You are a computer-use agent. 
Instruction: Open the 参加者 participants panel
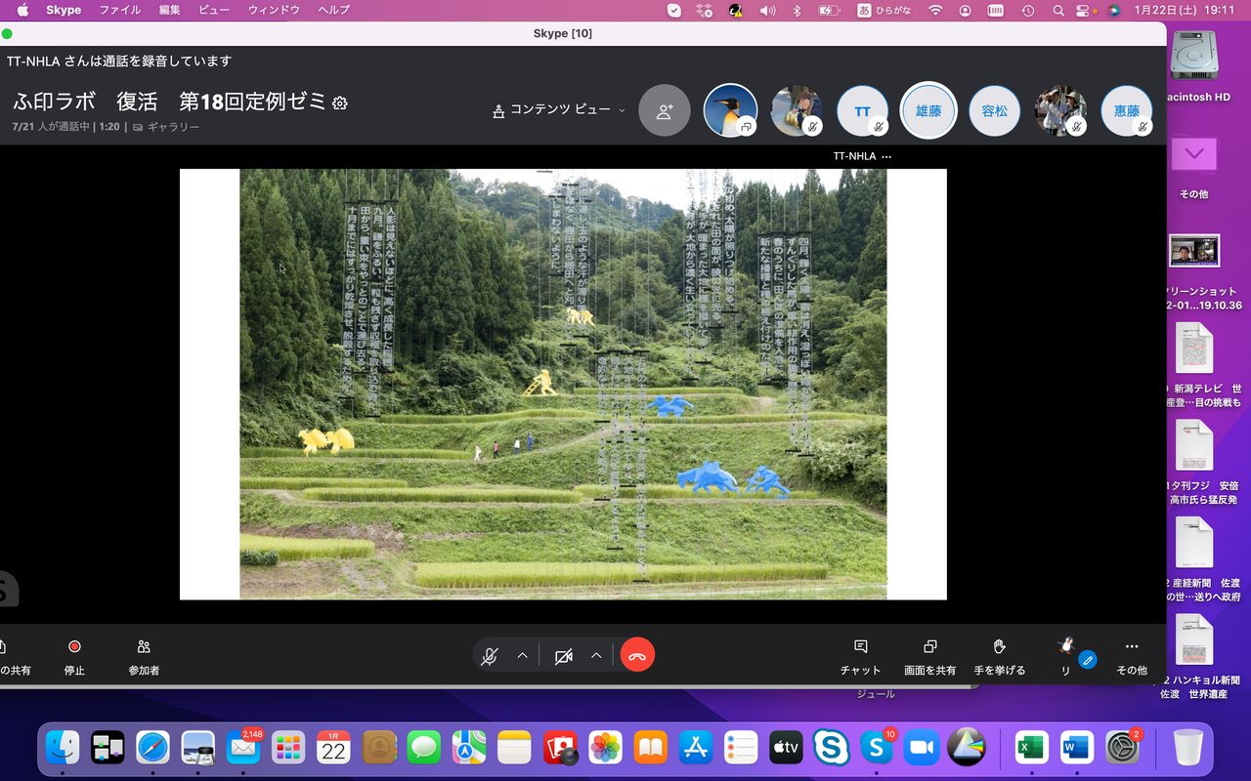(x=144, y=657)
